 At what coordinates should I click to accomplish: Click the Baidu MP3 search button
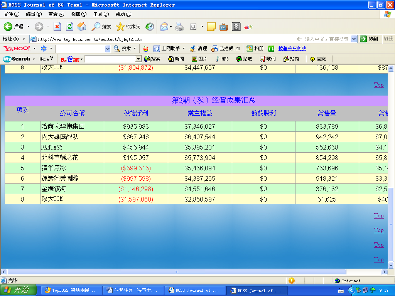point(222,59)
